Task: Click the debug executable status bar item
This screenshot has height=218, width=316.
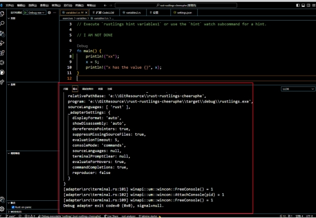Action: [x=70, y=216]
